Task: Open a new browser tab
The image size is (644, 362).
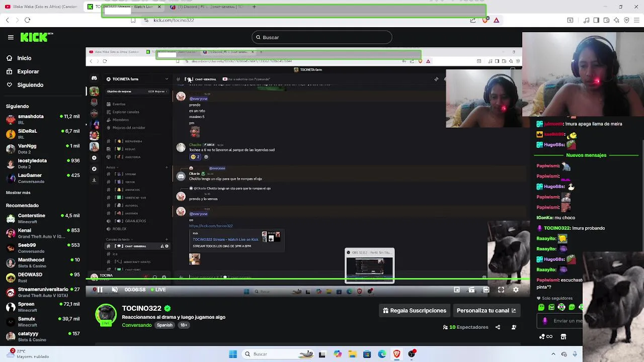Action: pyautogui.click(x=254, y=7)
